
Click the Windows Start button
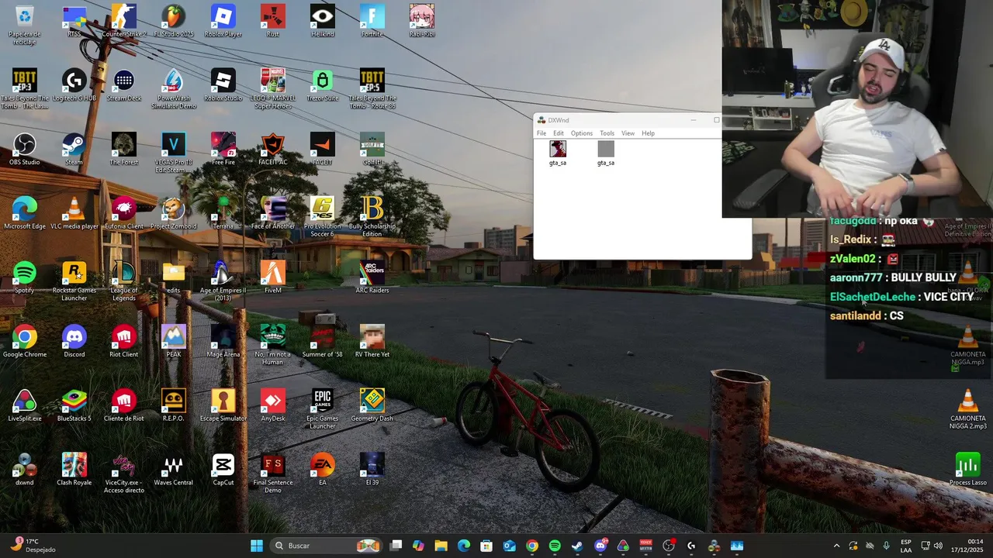[257, 546]
